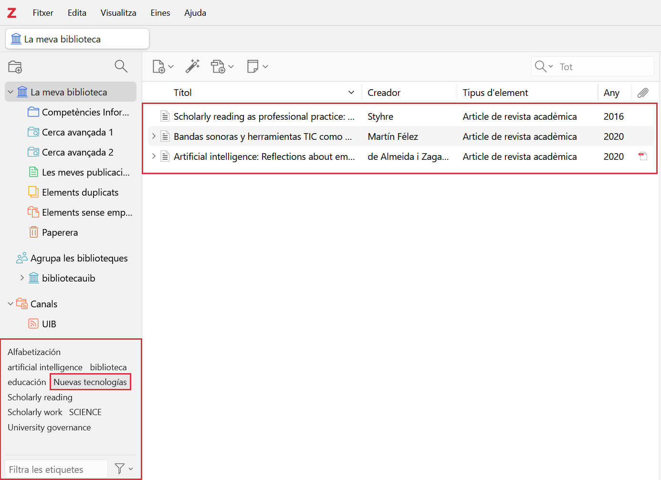Sort by the Tipus d'element column header
661x480 pixels.
pos(527,93)
